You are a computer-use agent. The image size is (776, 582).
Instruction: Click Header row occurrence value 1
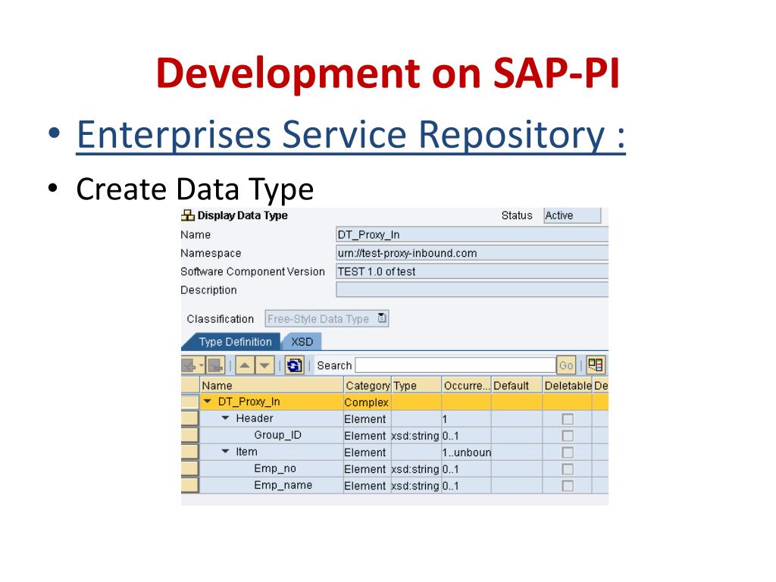467,419
